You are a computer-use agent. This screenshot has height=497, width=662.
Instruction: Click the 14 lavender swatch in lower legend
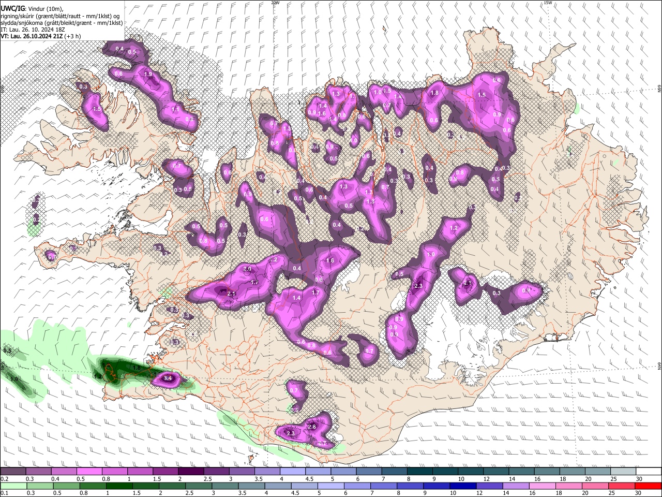516,486
